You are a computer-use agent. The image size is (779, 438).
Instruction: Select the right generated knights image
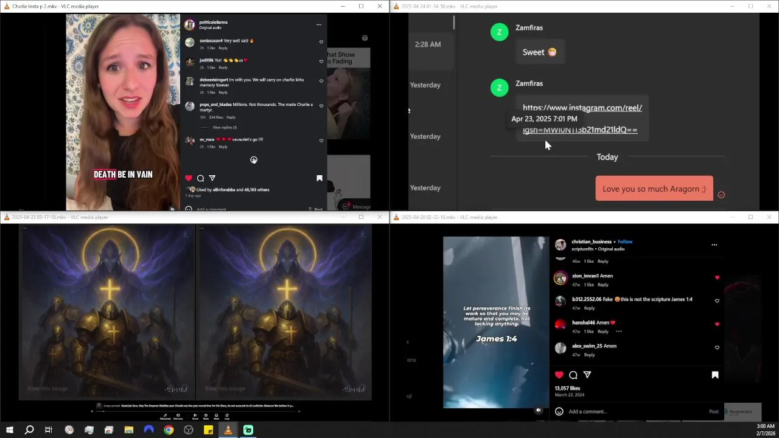pos(284,312)
